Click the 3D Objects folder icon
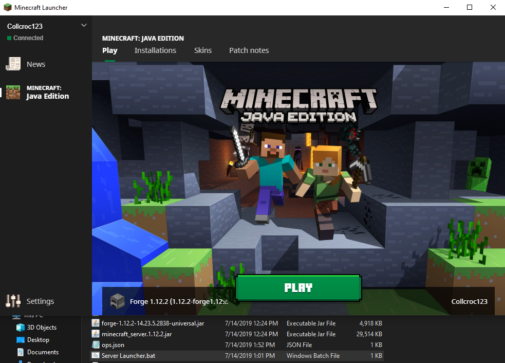The height and width of the screenshot is (363, 505). click(x=21, y=328)
